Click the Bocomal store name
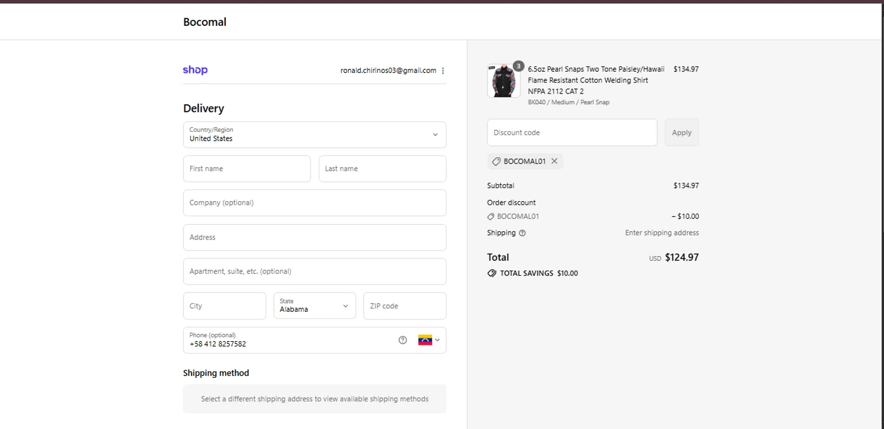 pos(204,22)
